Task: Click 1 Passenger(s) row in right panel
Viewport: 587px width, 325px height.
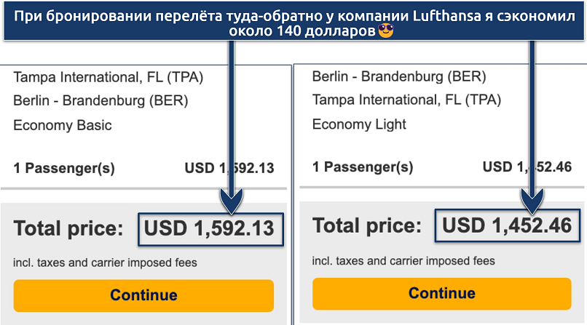Action: (x=363, y=167)
